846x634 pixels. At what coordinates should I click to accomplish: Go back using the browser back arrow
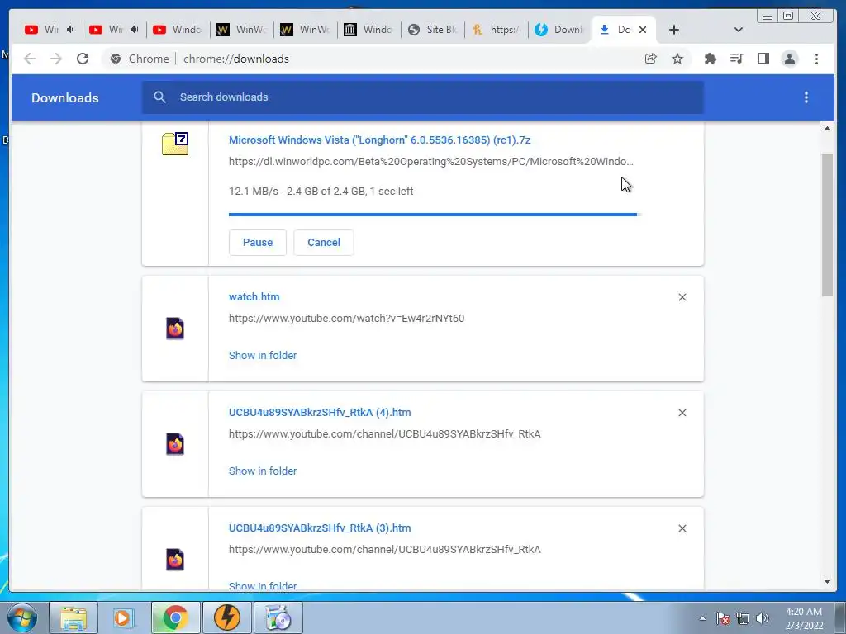[x=30, y=59]
